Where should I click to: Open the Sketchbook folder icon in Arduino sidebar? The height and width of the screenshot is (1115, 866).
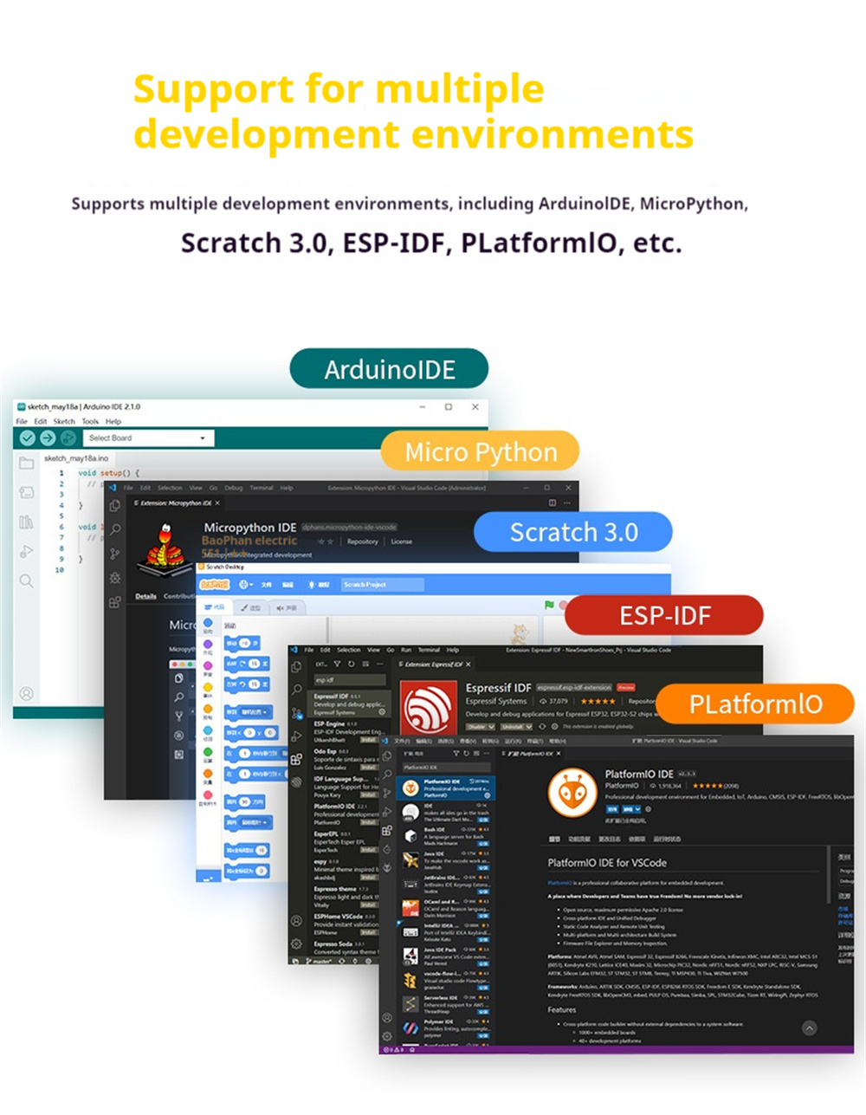click(x=27, y=464)
